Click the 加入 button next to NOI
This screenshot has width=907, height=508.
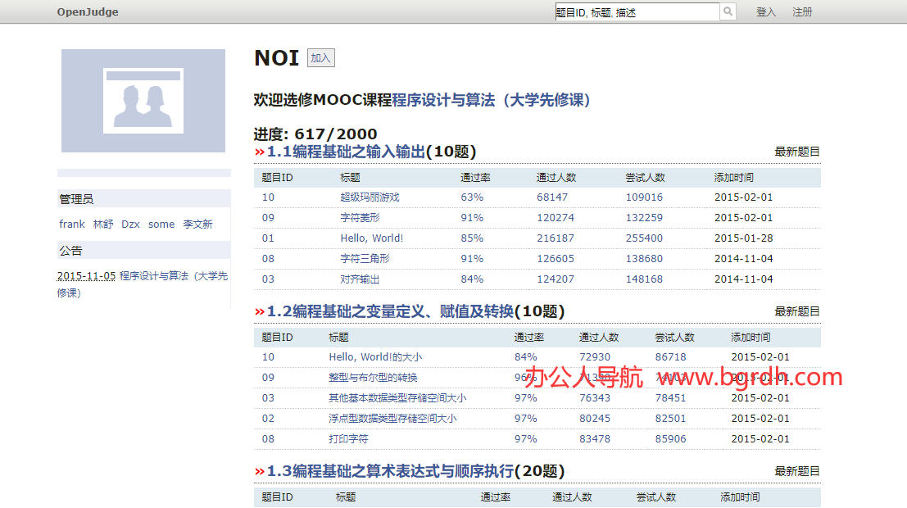coord(320,57)
